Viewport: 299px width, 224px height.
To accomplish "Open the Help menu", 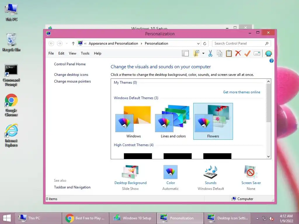I will pos(98,53).
